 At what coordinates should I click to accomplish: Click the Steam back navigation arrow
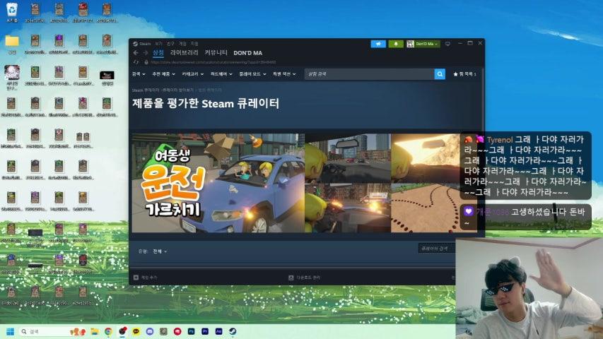[x=135, y=53]
